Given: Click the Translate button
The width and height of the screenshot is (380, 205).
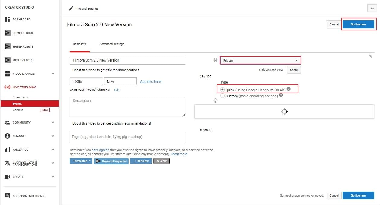Looking at the screenshot, I should point(141,161).
